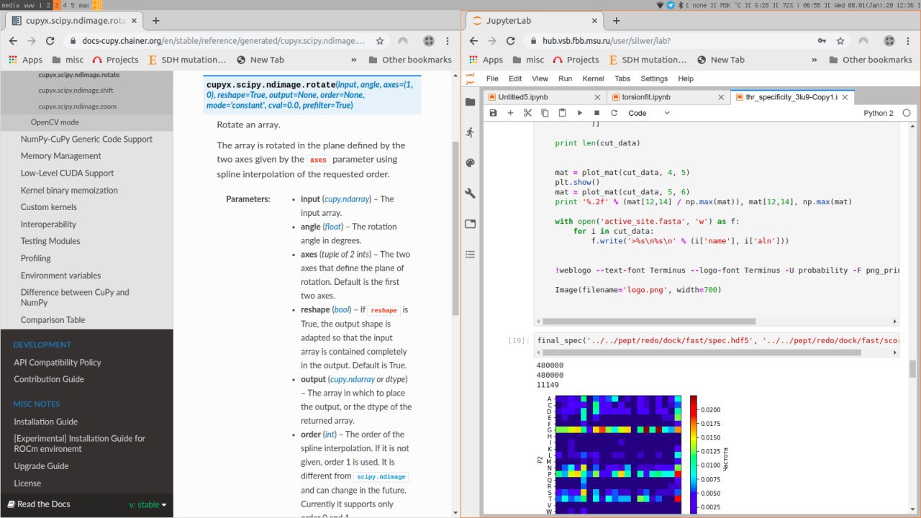Image resolution: width=921 pixels, height=518 pixels.
Task: Open the commands palette sidebar panel
Action: point(471,163)
